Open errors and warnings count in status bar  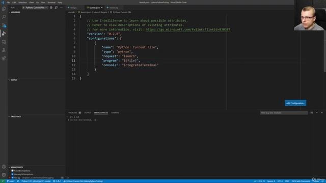pyautogui.click(x=57, y=181)
